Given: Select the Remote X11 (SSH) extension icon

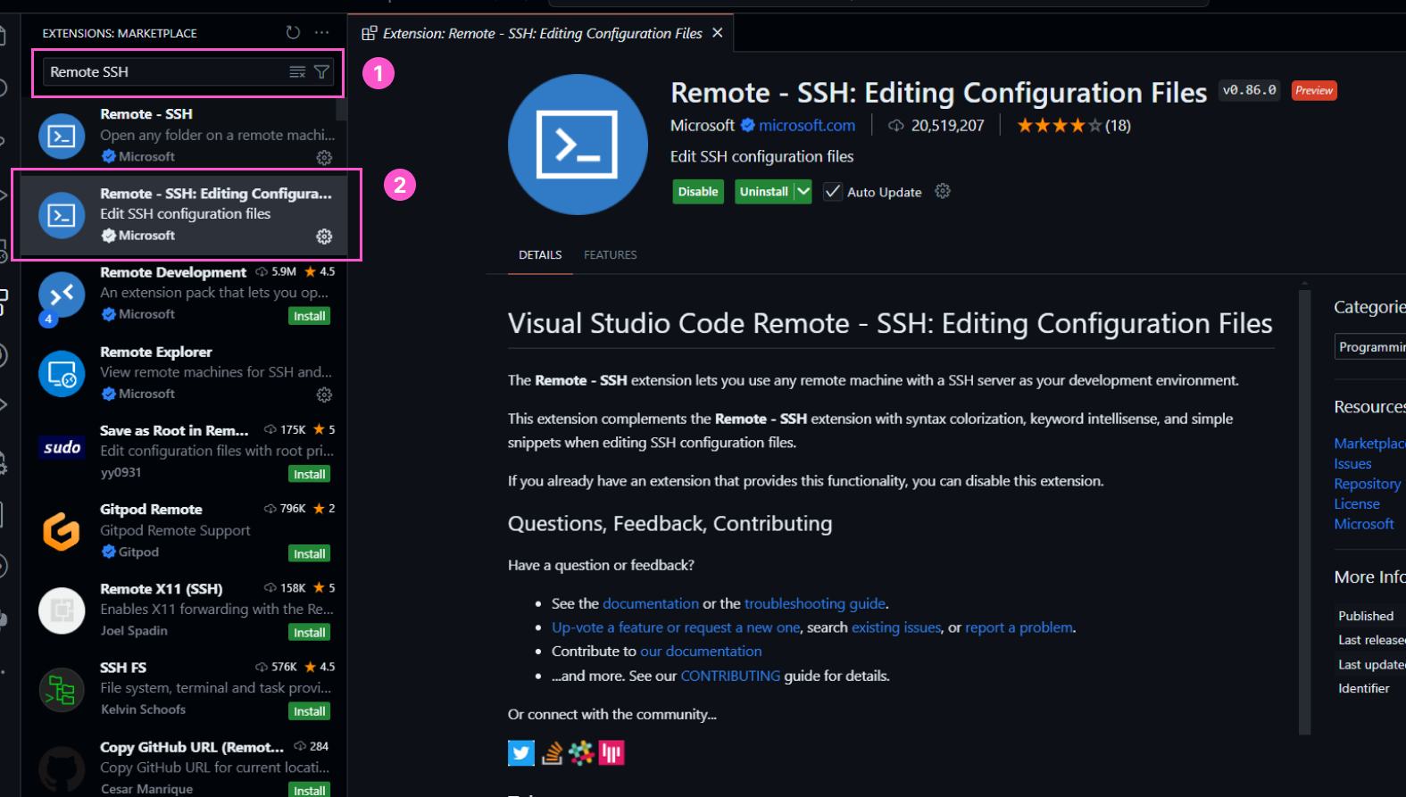Looking at the screenshot, I should pyautogui.click(x=62, y=610).
